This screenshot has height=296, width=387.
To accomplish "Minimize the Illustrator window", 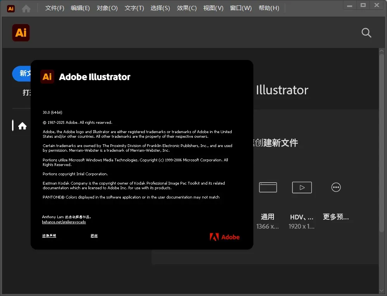I will 349,5.
